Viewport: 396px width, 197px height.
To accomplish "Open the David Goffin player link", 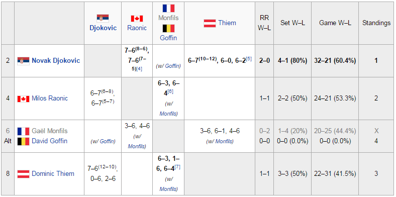I will click(49, 141).
